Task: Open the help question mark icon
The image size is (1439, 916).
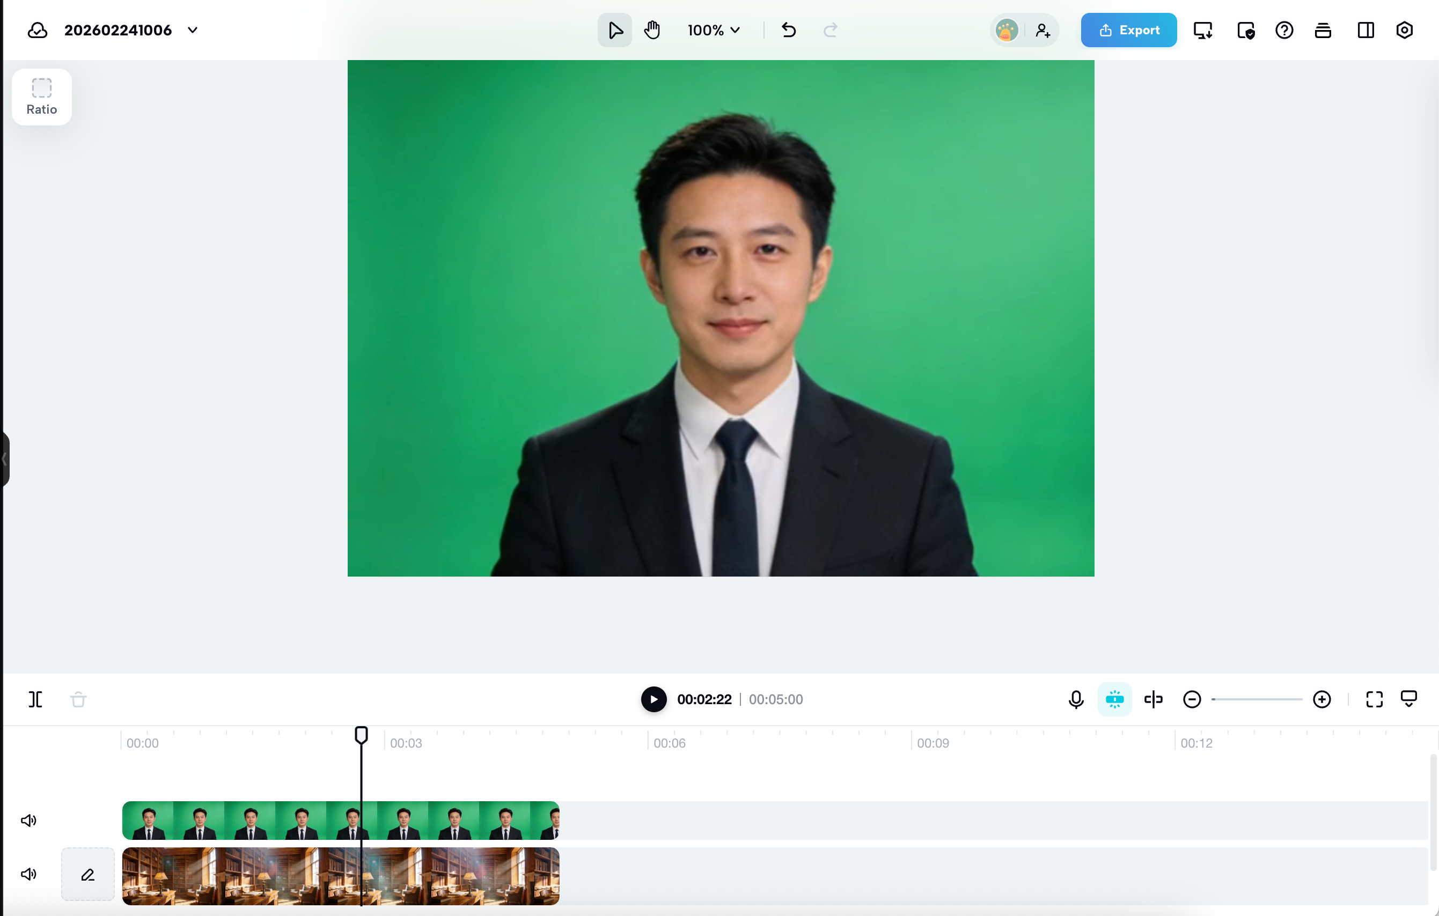Action: coord(1283,30)
